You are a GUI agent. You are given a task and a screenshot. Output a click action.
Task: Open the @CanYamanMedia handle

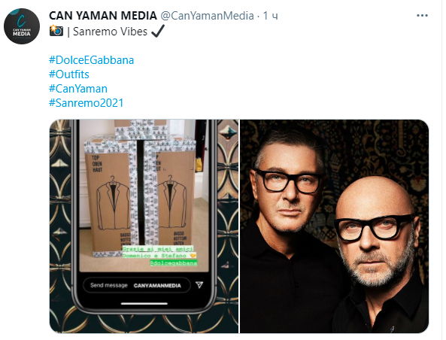[207, 16]
